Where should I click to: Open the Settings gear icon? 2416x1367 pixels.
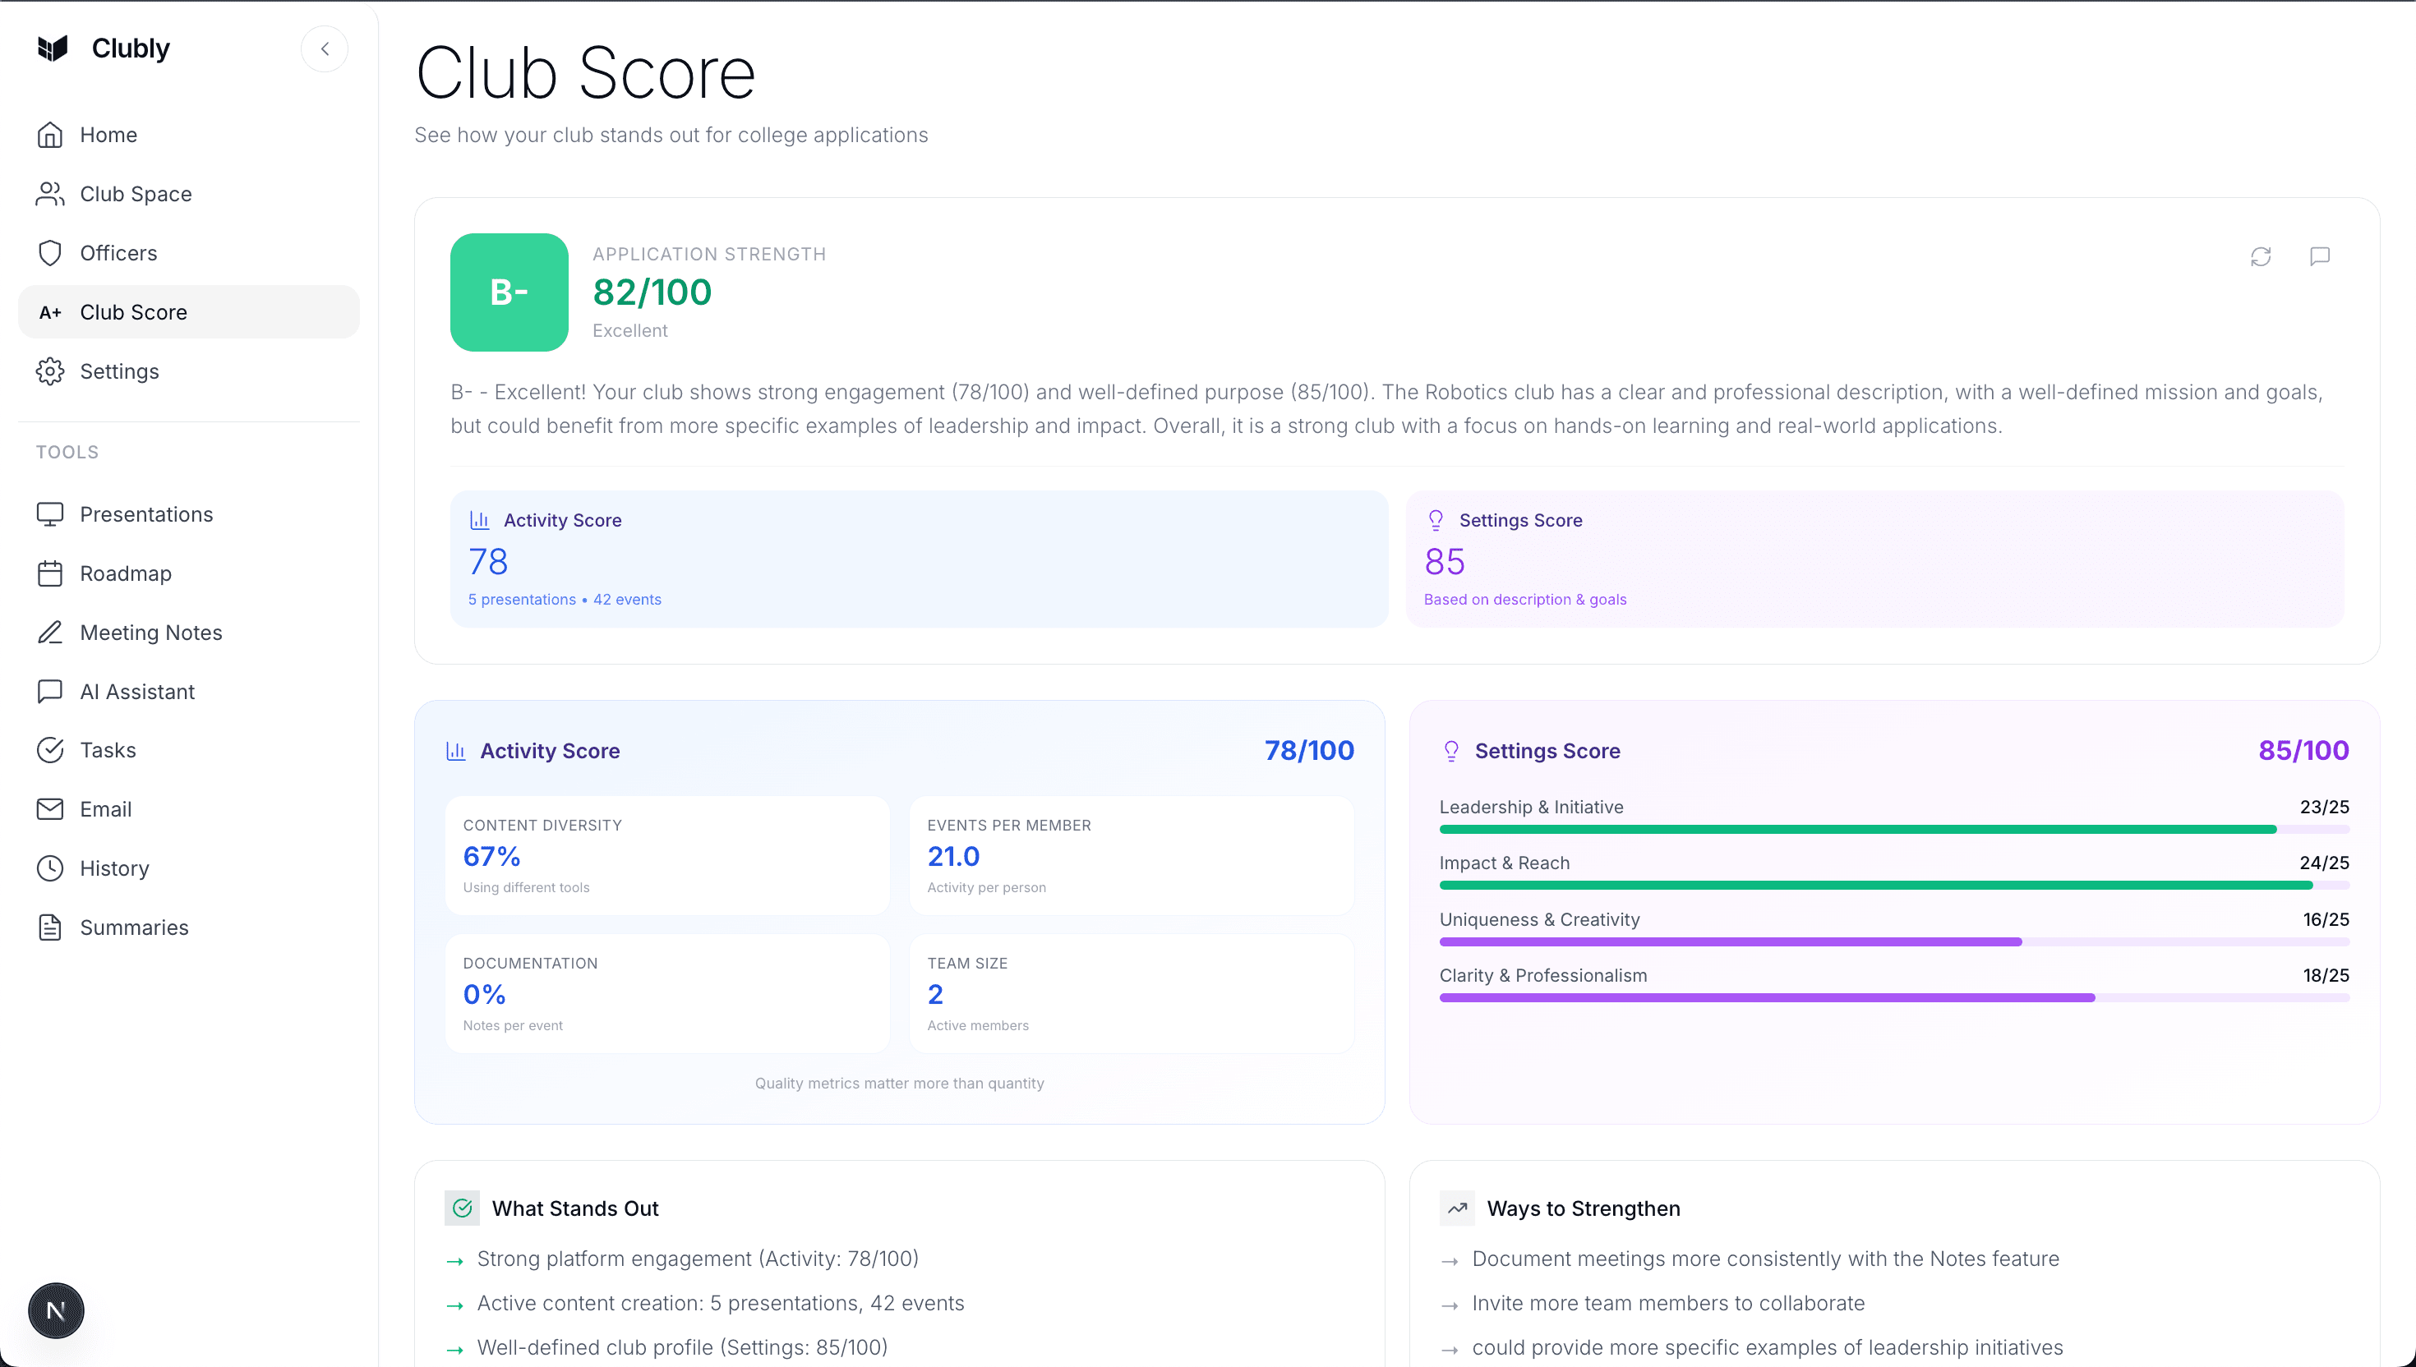click(51, 371)
